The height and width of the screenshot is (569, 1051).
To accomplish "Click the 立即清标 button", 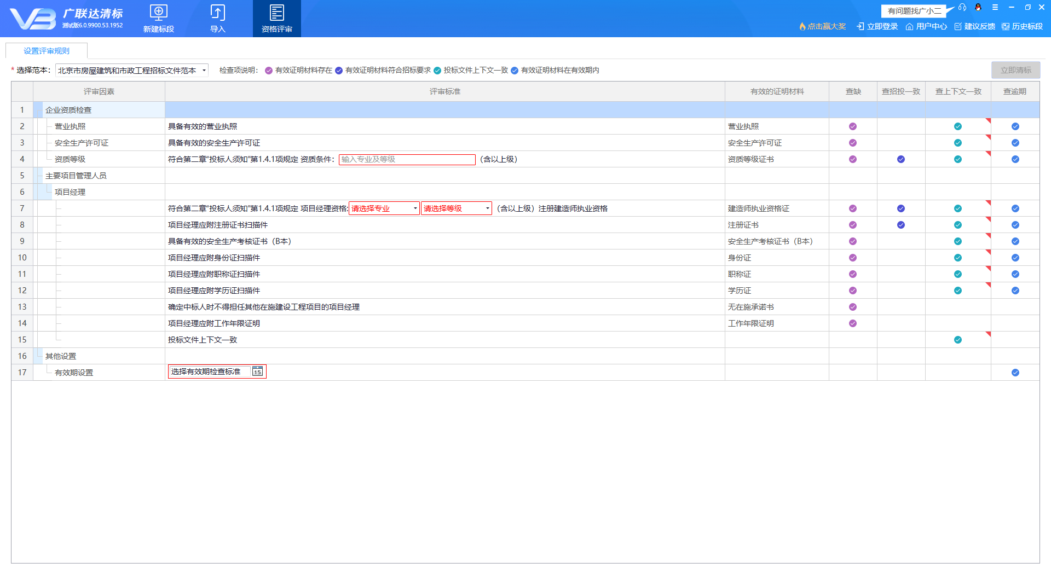I will click(1015, 70).
